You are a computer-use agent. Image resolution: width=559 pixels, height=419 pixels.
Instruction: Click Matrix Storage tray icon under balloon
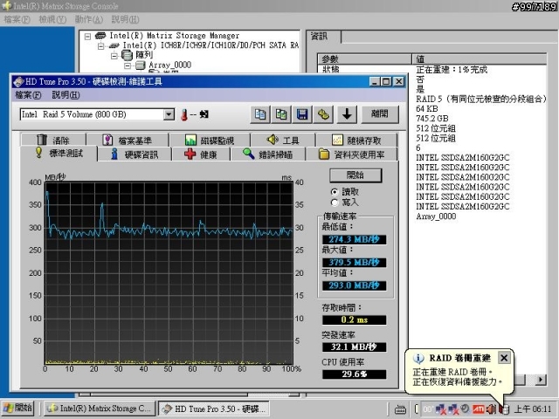point(505,409)
